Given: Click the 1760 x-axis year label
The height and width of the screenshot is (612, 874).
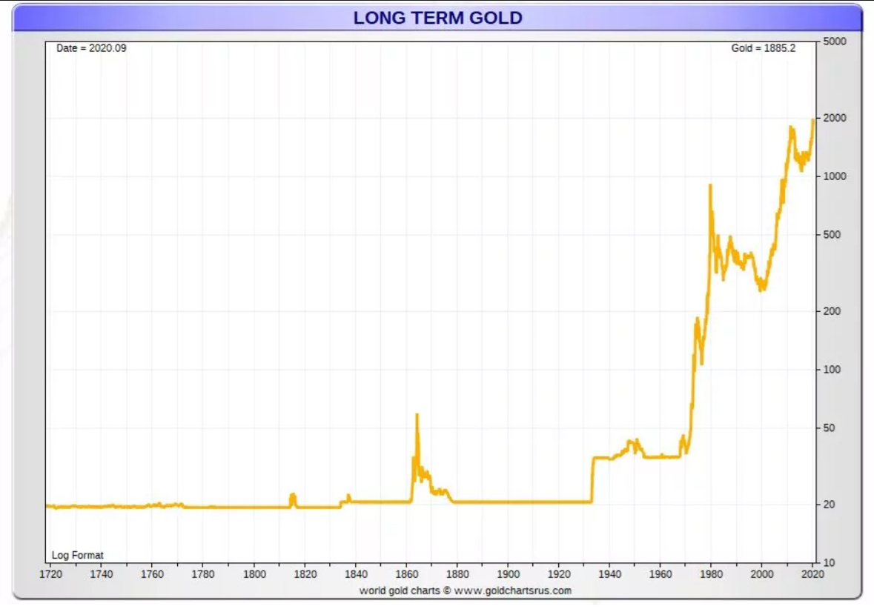Looking at the screenshot, I should 152,574.
